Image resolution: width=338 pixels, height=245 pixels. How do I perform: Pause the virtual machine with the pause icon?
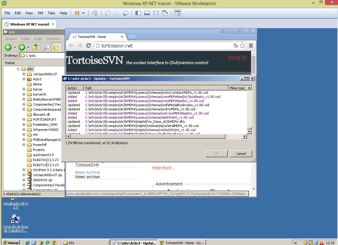tap(77, 13)
